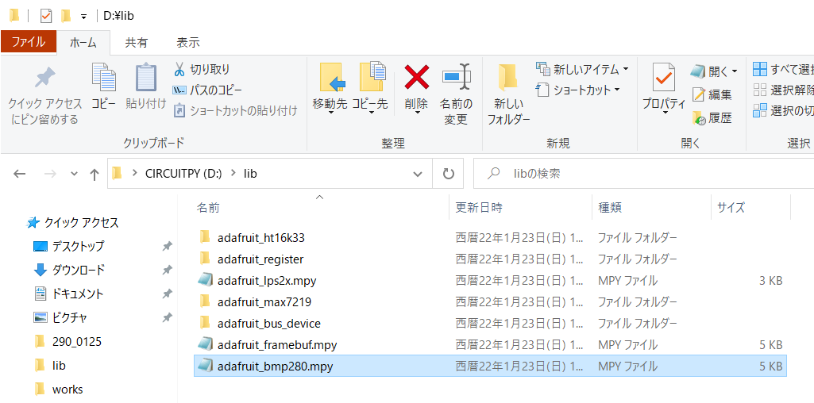Select the adafruit_ht16k33 folder

[261, 238]
